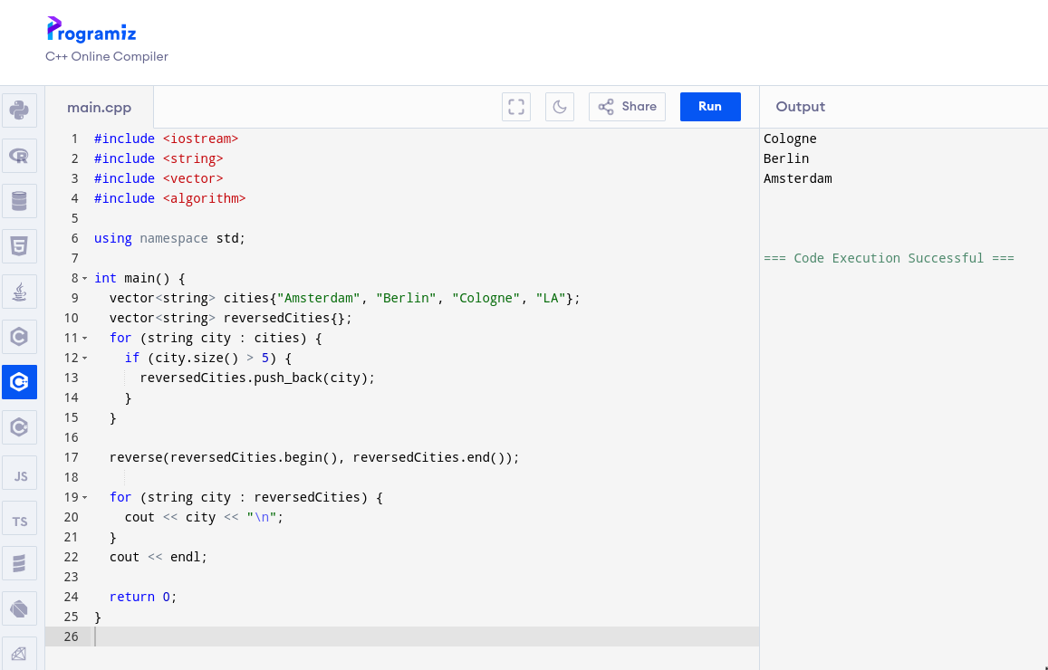1048x670 pixels.
Task: Select the main.cpp file tab
Action: pos(100,108)
